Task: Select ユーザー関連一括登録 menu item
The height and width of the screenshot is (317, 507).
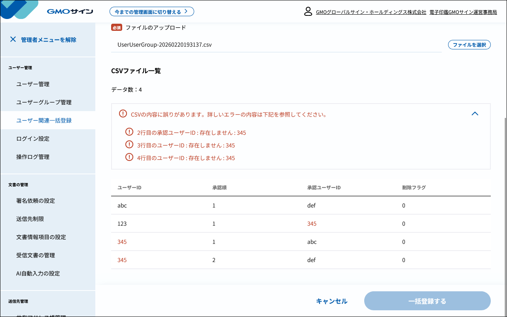Action: [x=44, y=121]
